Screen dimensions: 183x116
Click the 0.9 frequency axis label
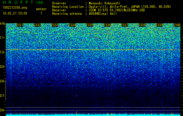coord(2,67)
